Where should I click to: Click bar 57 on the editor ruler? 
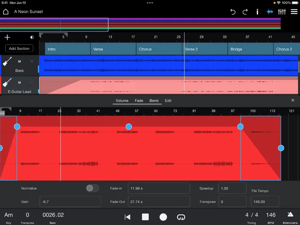pyautogui.click(x=136, y=111)
